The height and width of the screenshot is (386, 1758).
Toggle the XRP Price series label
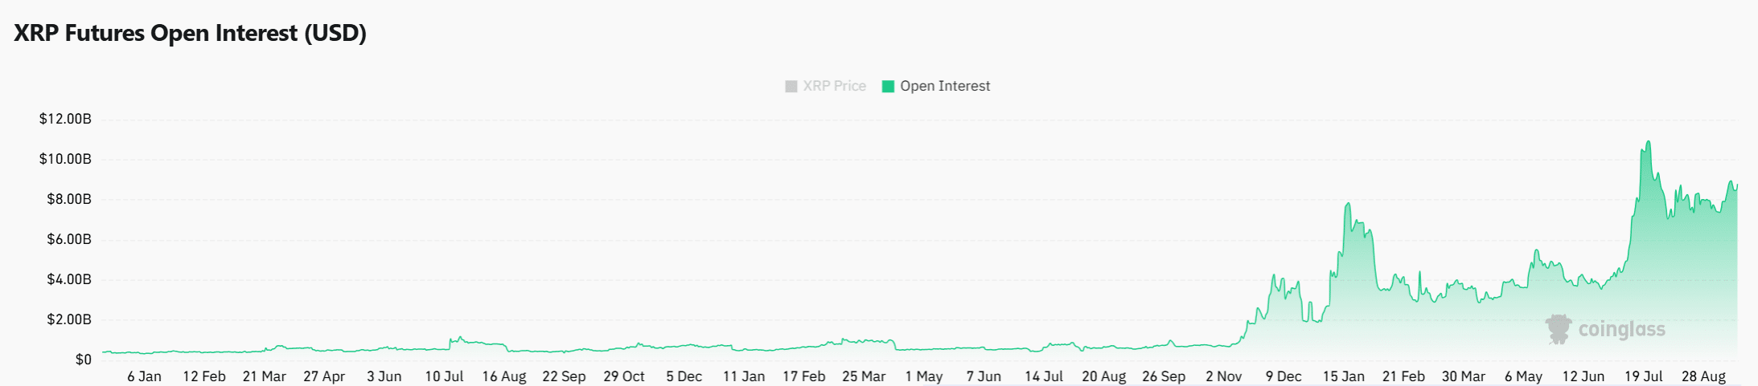pos(834,86)
